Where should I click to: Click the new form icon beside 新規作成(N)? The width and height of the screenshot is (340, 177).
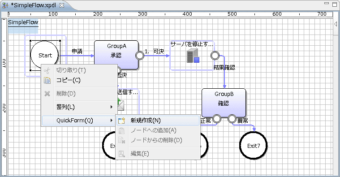[x=122, y=121]
